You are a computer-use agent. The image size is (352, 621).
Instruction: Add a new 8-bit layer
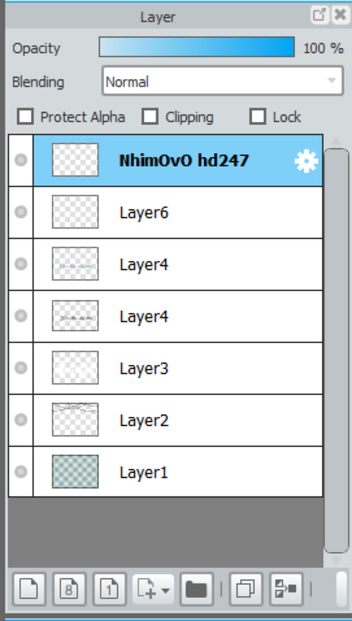[69, 589]
